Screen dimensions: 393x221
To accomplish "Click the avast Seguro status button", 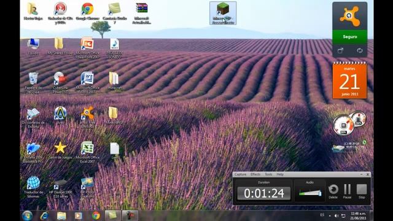I will click(x=350, y=37).
